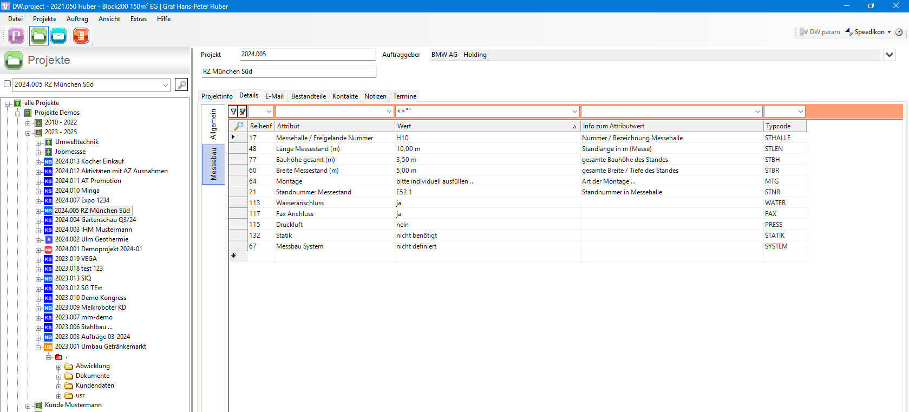Click the NB icon of 2024.013 Kocher Einkauf
This screenshot has height=412, width=909.
[48, 162]
